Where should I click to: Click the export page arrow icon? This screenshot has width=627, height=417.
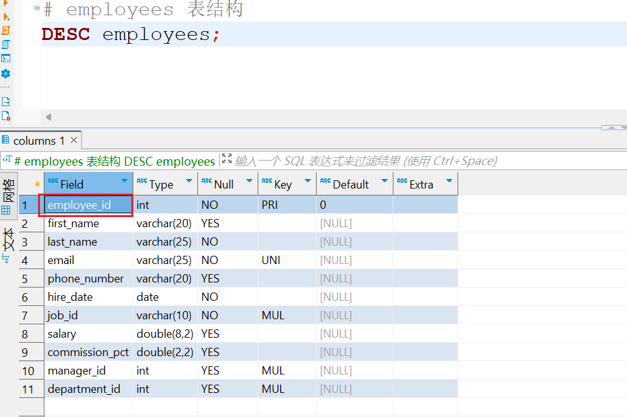[x=6, y=102]
